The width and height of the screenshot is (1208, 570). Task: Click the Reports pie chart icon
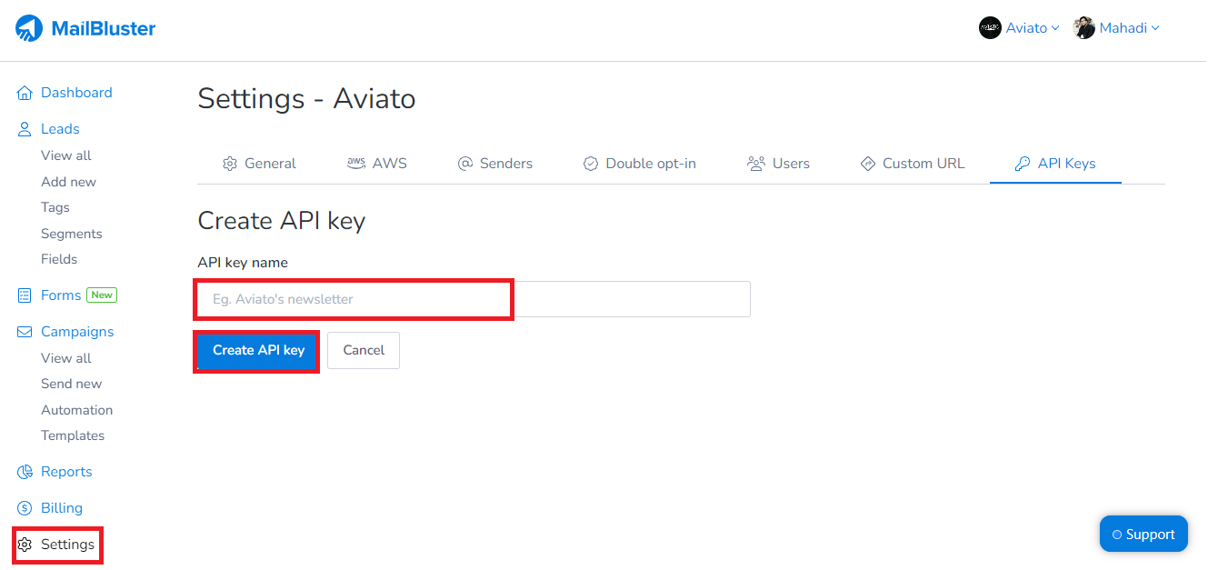(25, 472)
